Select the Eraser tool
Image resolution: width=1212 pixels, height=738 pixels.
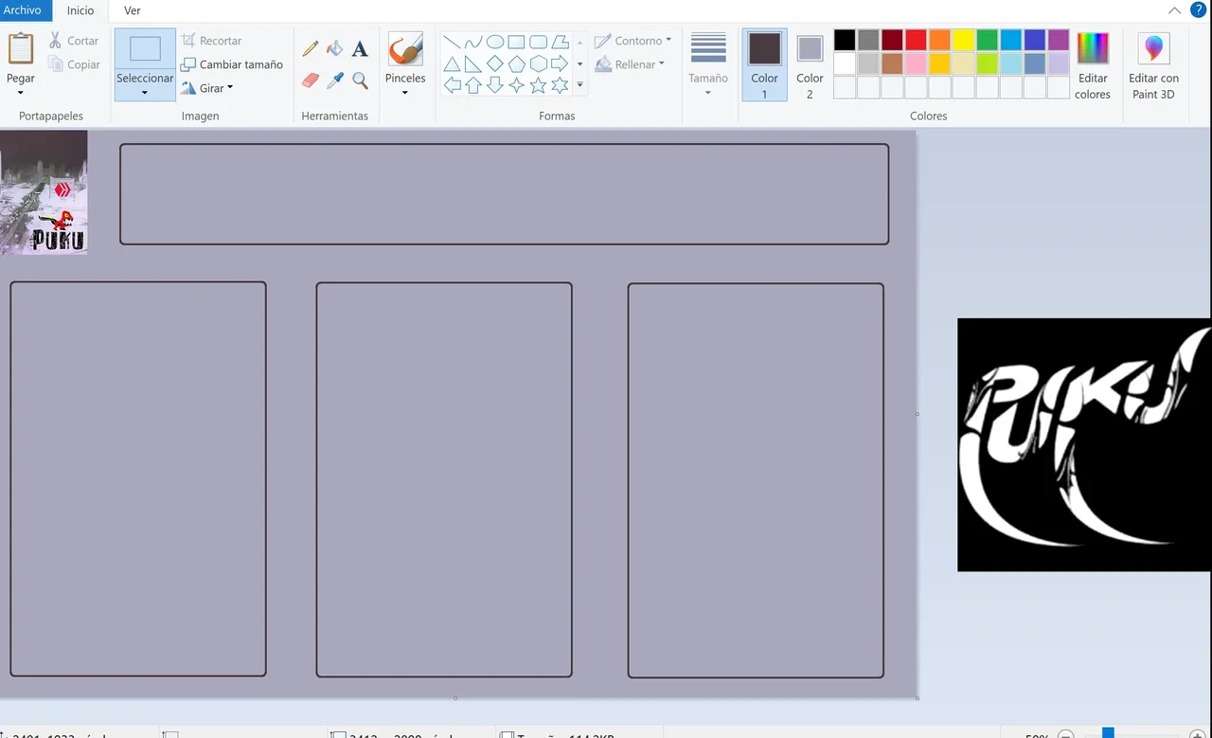pyautogui.click(x=311, y=81)
